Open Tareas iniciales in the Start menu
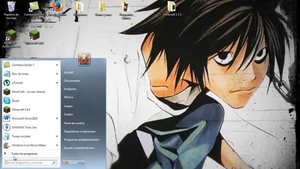The height and width of the screenshot is (169, 300). coord(31,136)
